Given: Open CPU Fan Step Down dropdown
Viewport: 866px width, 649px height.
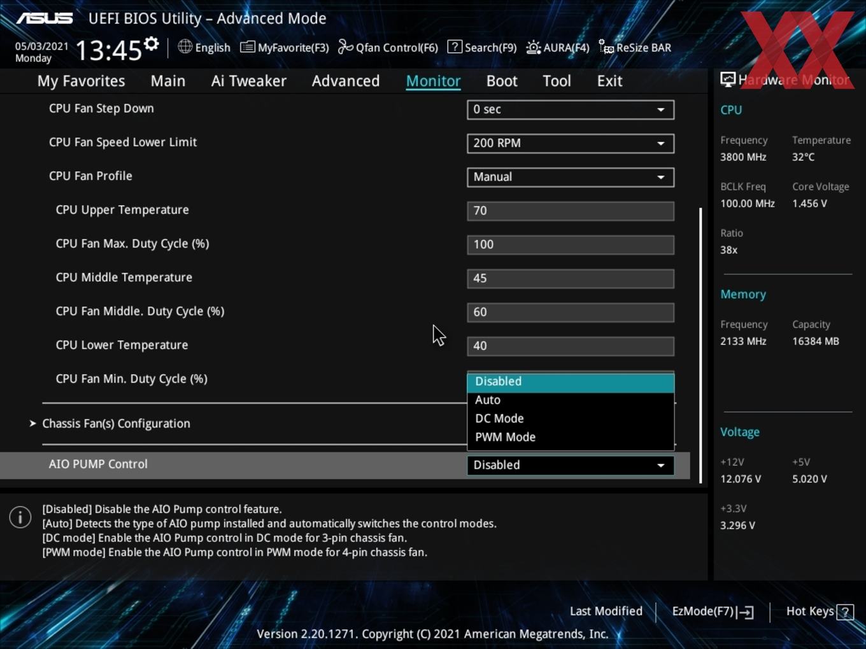Looking at the screenshot, I should coord(571,109).
